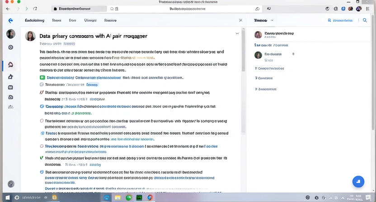Screen dimensions: 376x202
Task: Open the inbox tray sidebar icon
Action: point(10,97)
